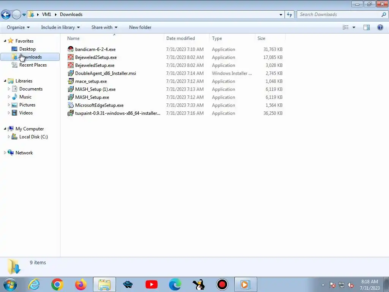Select the tuxpaint installer file icon
This screenshot has height=292, width=389.
point(71,113)
